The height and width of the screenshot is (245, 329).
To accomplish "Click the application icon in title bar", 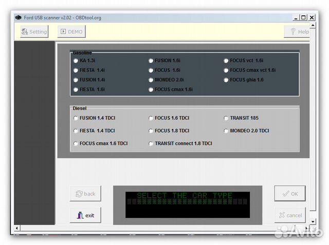I will (x=19, y=17).
